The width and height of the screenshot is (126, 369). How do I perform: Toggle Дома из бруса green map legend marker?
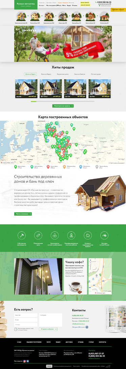click(16, 167)
